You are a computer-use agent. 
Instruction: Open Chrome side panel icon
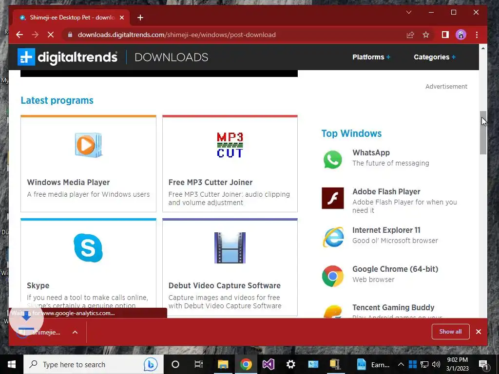[x=445, y=35]
